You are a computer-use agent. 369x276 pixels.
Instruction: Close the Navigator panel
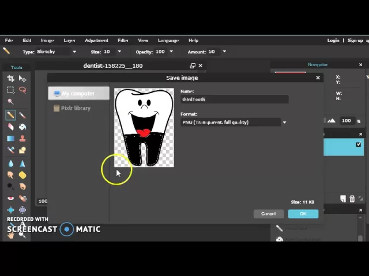pos(360,64)
